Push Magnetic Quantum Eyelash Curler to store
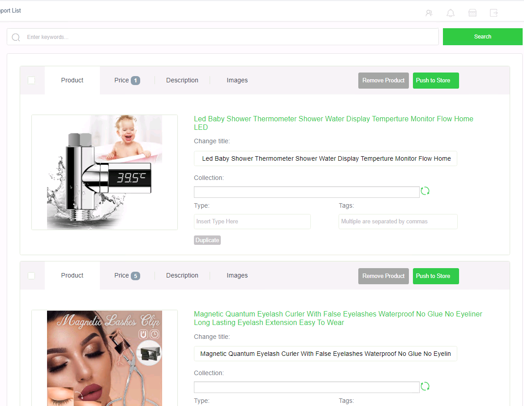Screen dimensions: 524x406 [436, 276]
